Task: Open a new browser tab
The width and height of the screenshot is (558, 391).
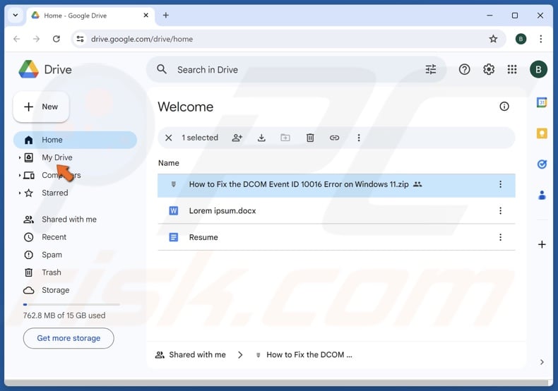Action: click(x=166, y=16)
